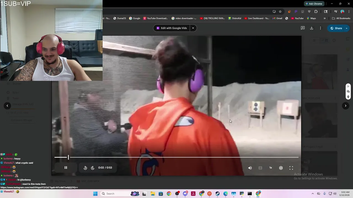Open Live Dashboard bookmark

tap(257, 18)
